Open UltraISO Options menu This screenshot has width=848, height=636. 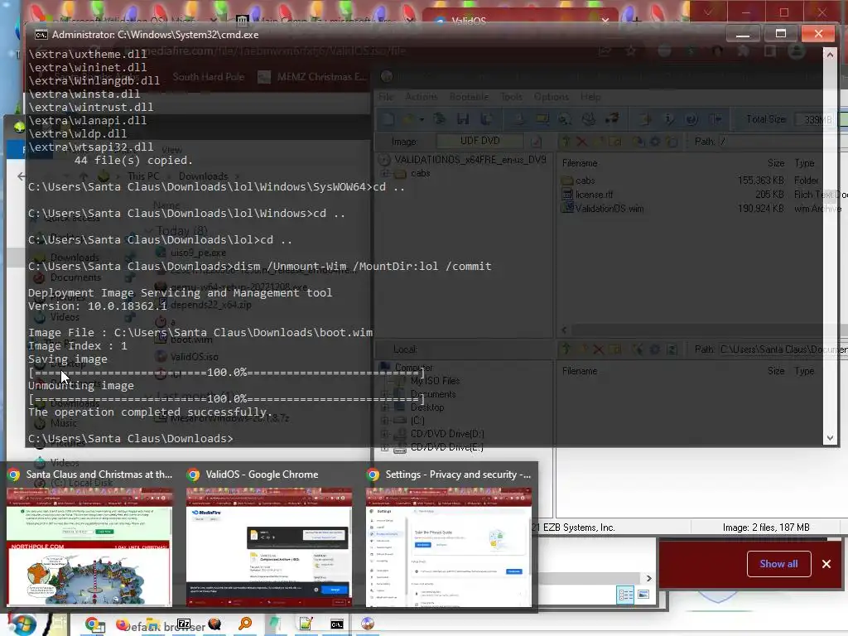pyautogui.click(x=551, y=97)
